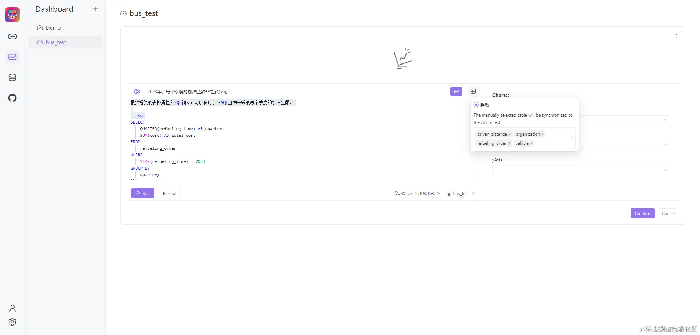700x335 pixels.
Task: Open the dashboard chart icon in sidebar
Action: point(12,57)
